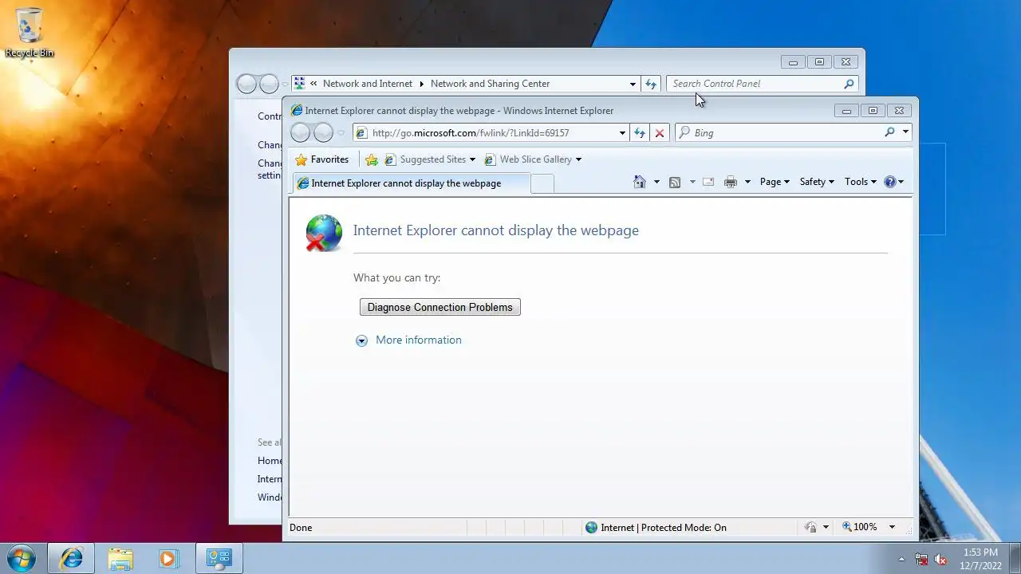Open the Safety menu
The image size is (1021, 574).
817,182
